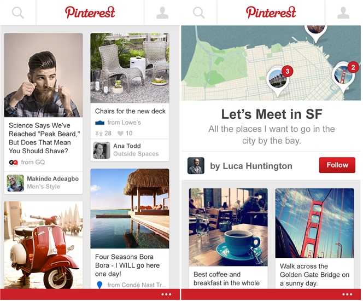
Task: Tap the Pinterest logo on the left screen
Action: (90, 12)
